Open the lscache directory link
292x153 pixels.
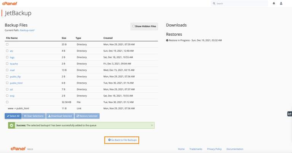tap(14, 64)
